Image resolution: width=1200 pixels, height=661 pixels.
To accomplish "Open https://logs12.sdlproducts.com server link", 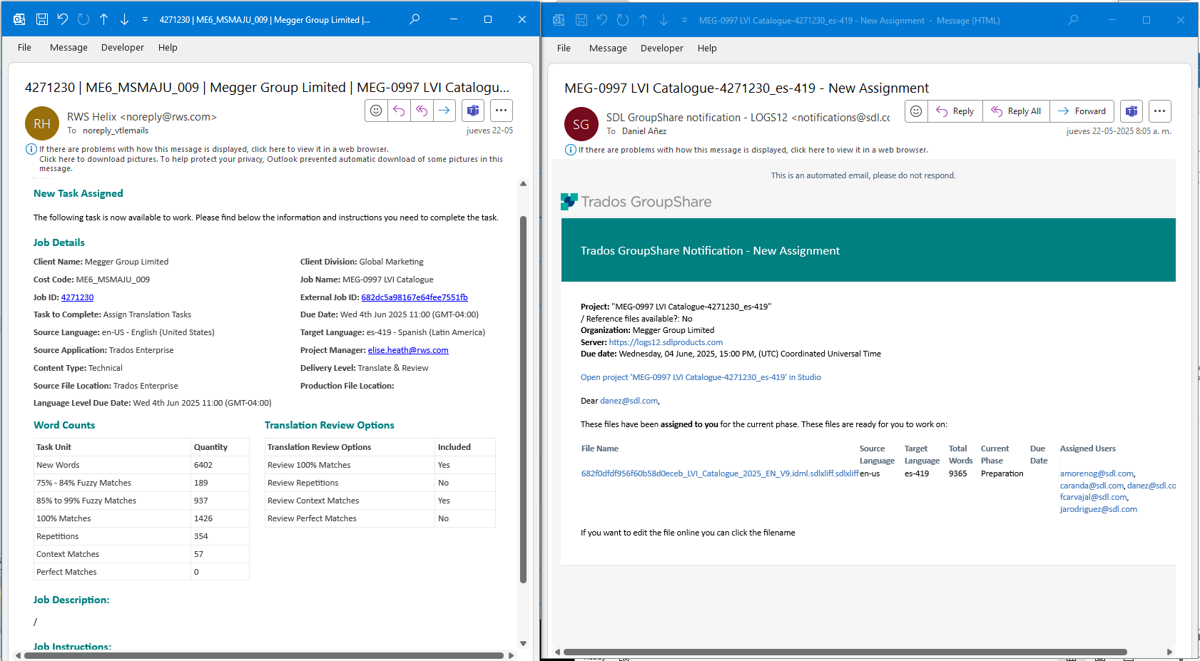I will pos(666,342).
